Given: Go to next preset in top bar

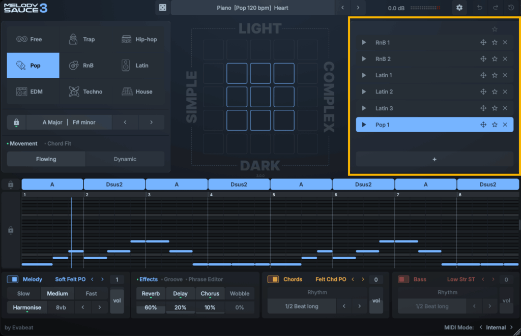Looking at the screenshot, I should click(x=358, y=8).
